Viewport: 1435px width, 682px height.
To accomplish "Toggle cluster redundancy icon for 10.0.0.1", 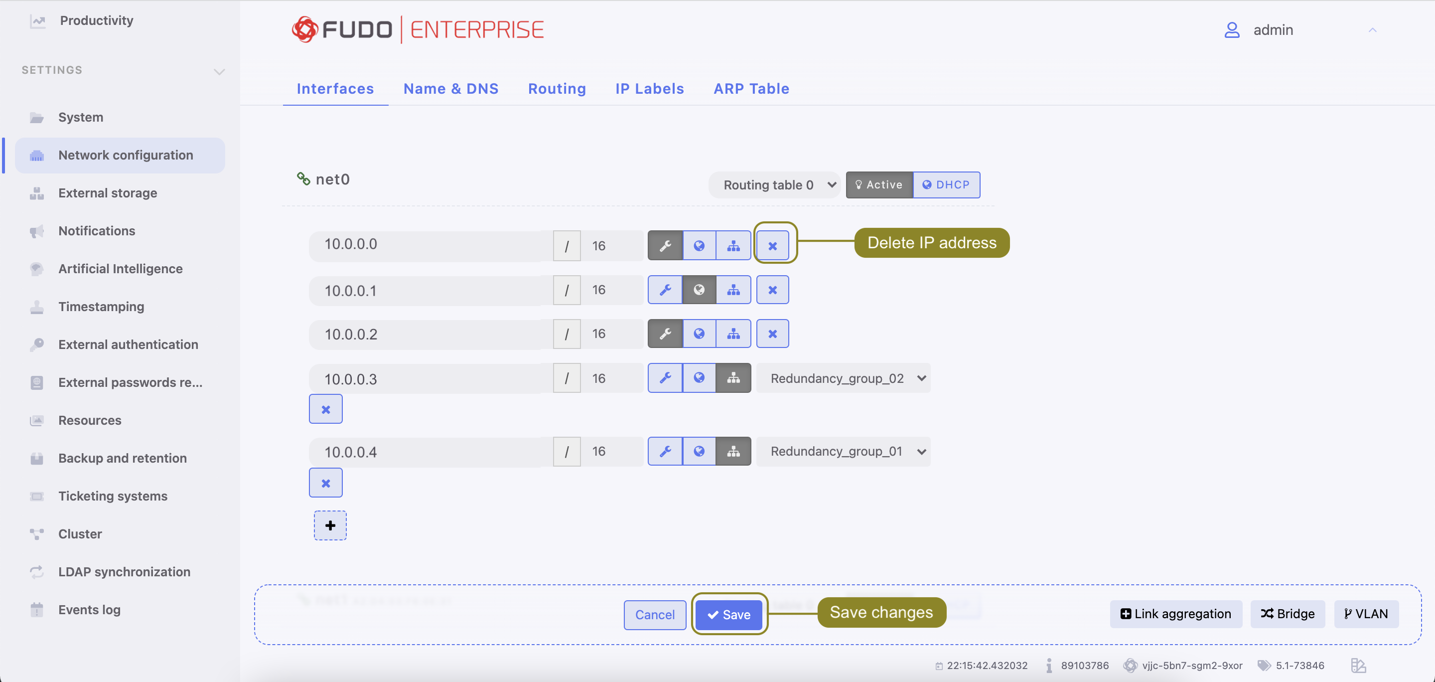I will click(733, 290).
